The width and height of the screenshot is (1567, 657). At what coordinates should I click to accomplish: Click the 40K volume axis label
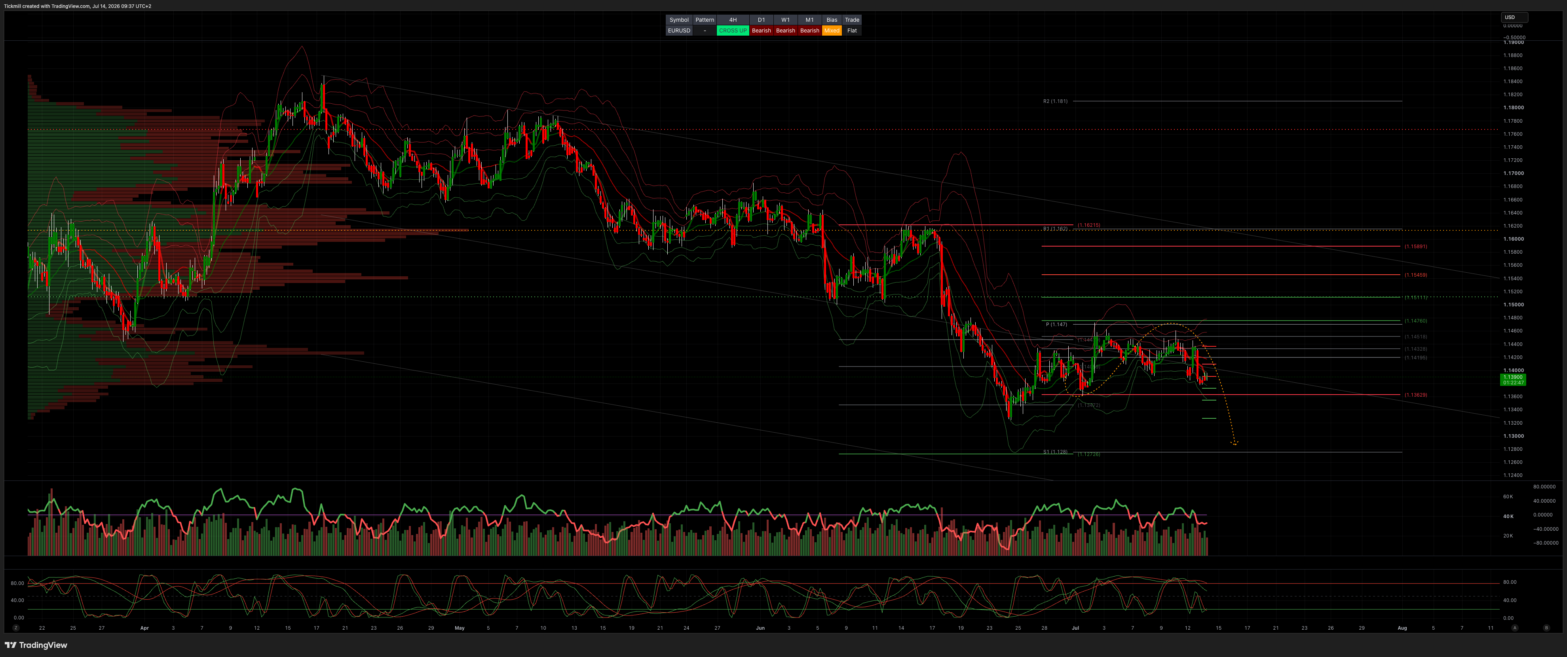click(x=1508, y=516)
